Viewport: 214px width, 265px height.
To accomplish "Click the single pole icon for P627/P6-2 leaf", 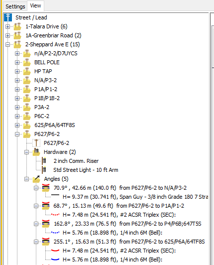I will 36,143.
